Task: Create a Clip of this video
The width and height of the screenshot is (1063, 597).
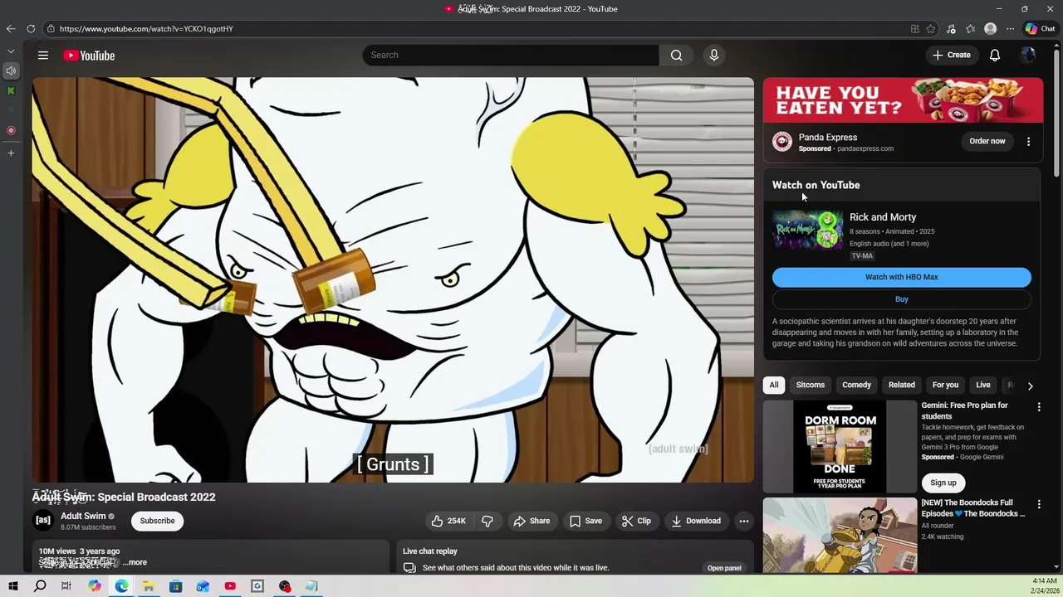Action: 635,521
